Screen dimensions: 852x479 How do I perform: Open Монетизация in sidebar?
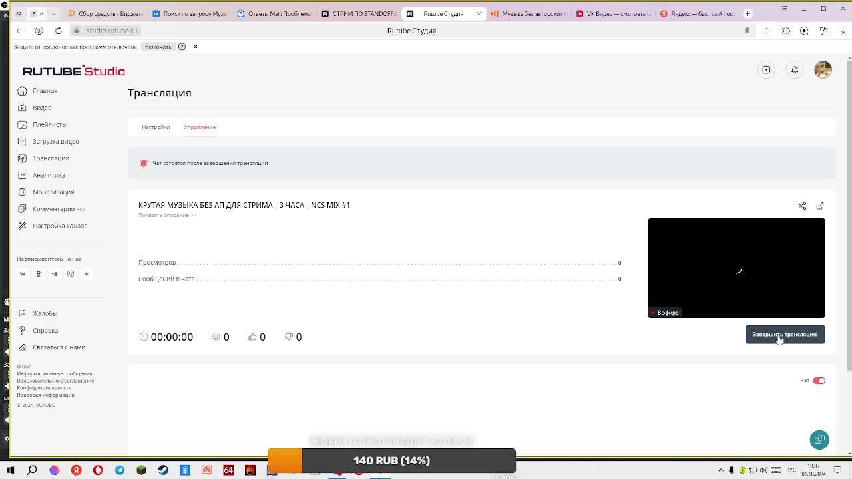[53, 192]
